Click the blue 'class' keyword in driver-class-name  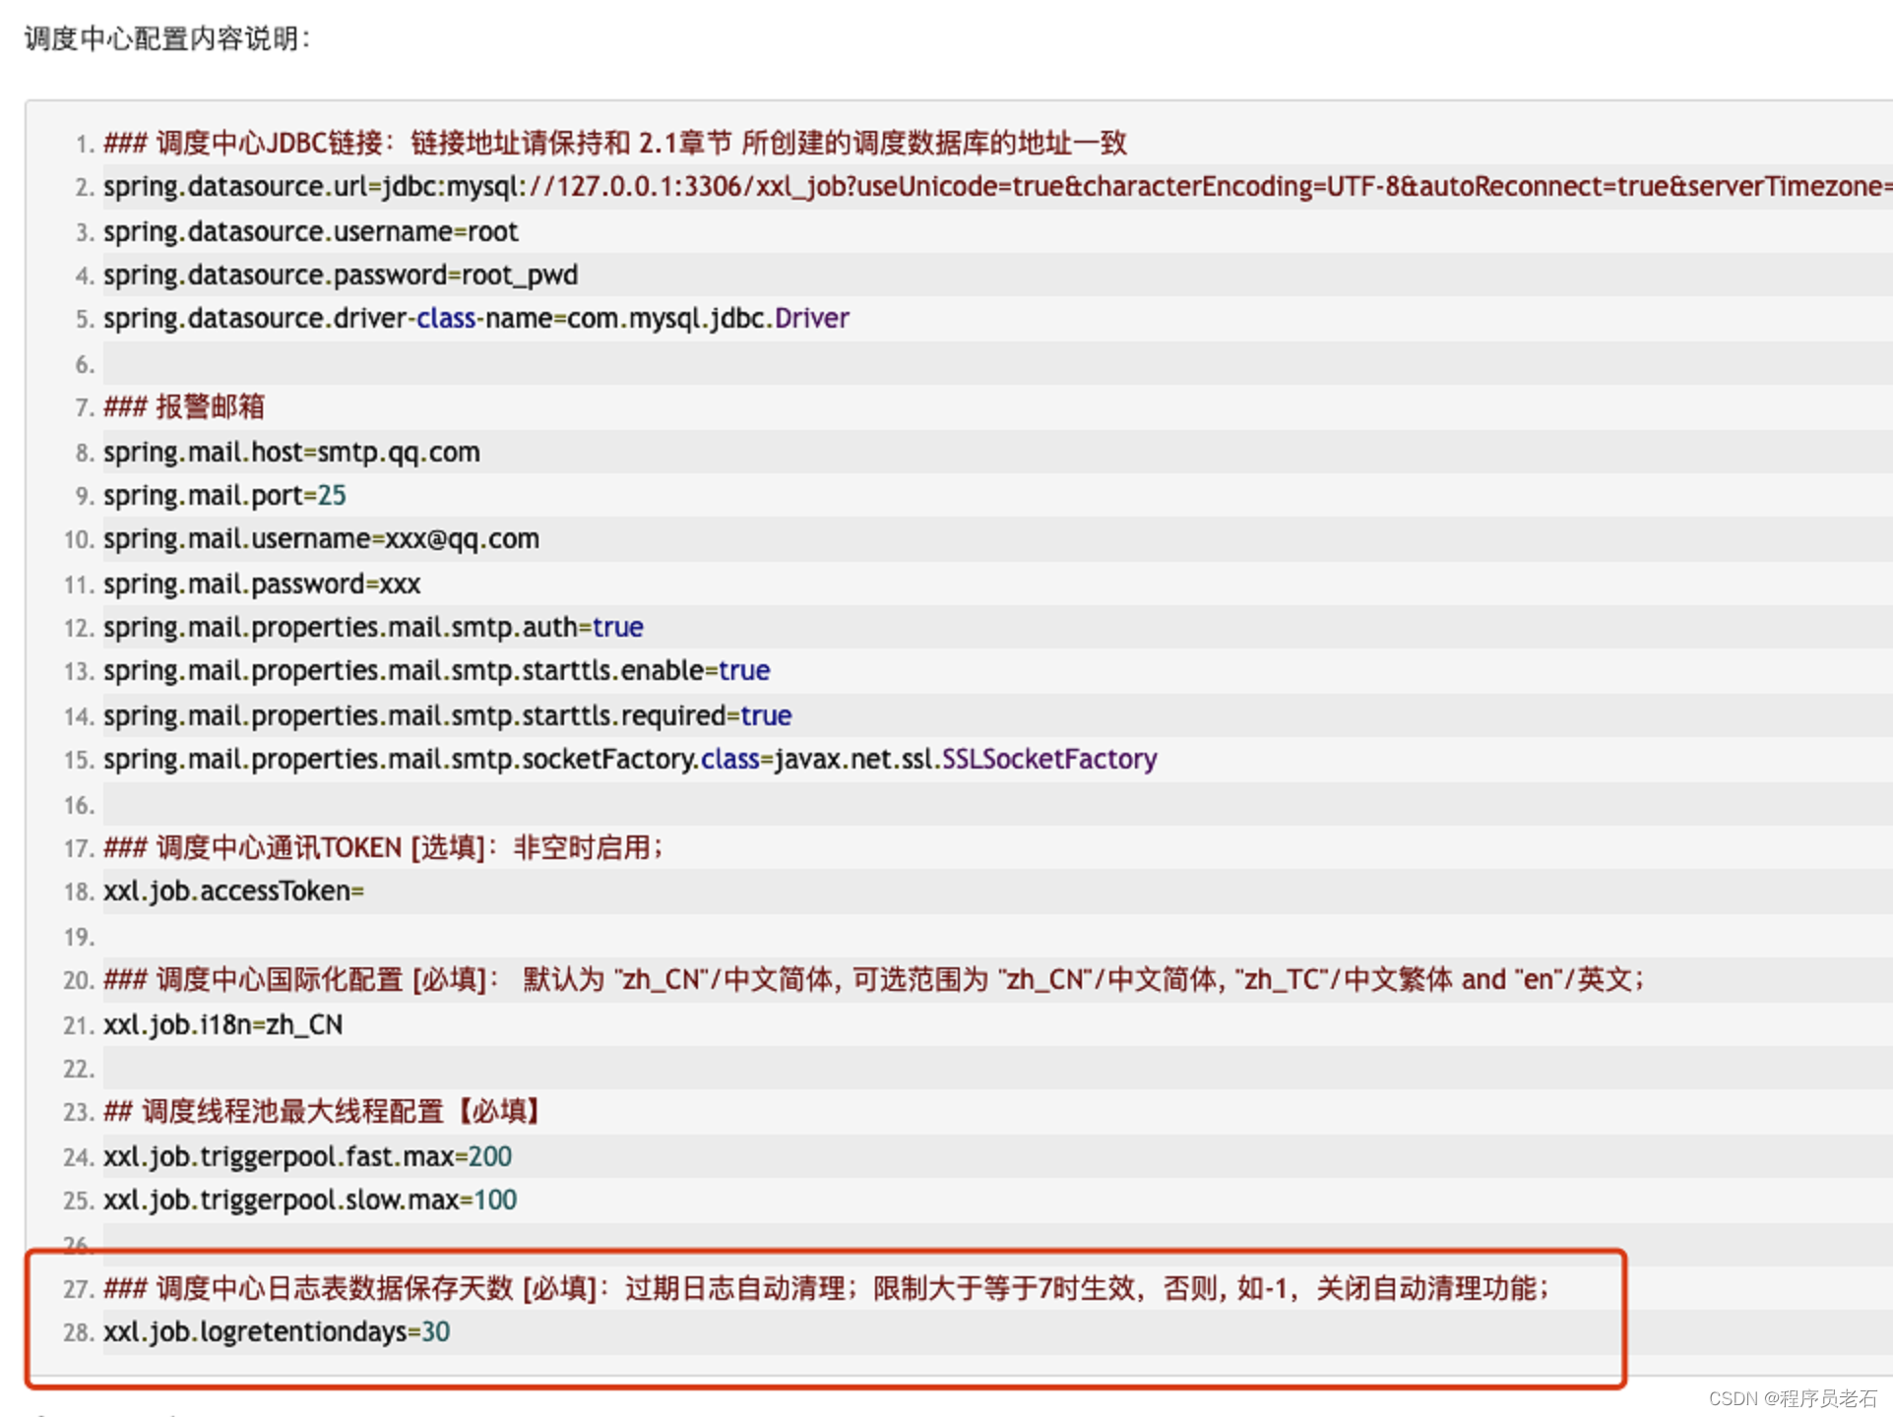[x=445, y=318]
